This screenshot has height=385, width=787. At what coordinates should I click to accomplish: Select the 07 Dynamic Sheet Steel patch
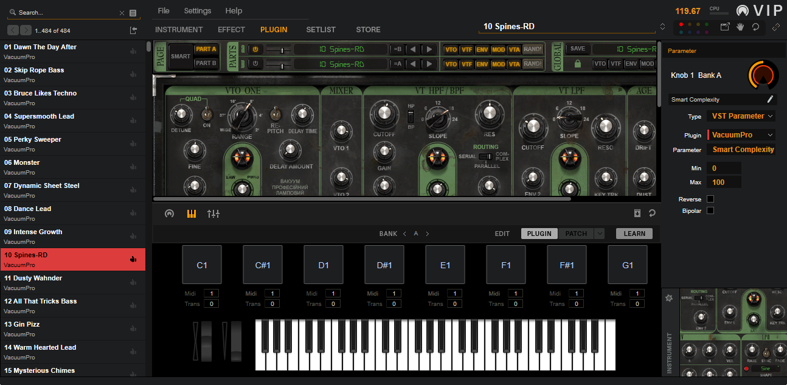click(x=73, y=190)
